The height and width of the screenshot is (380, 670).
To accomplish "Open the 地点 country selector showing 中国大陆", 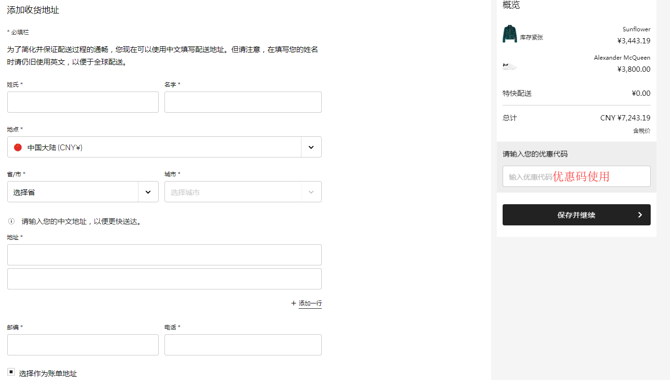I will [x=164, y=147].
